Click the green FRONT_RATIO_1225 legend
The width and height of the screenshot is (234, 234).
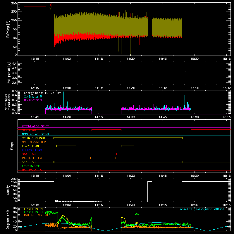[38, 212]
